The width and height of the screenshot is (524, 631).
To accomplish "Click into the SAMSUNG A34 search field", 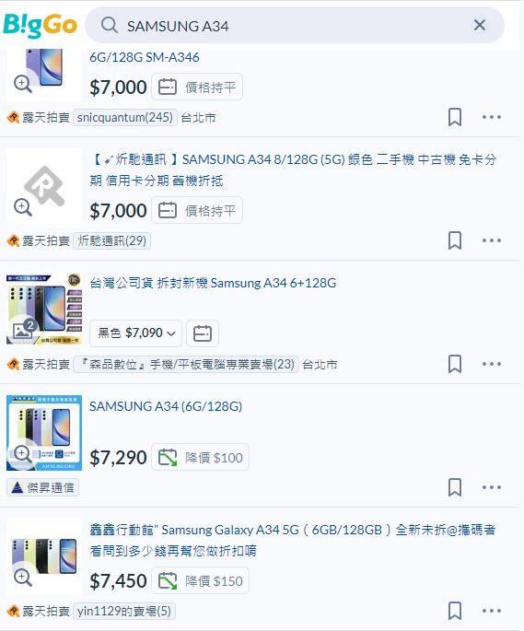I will click(x=295, y=26).
